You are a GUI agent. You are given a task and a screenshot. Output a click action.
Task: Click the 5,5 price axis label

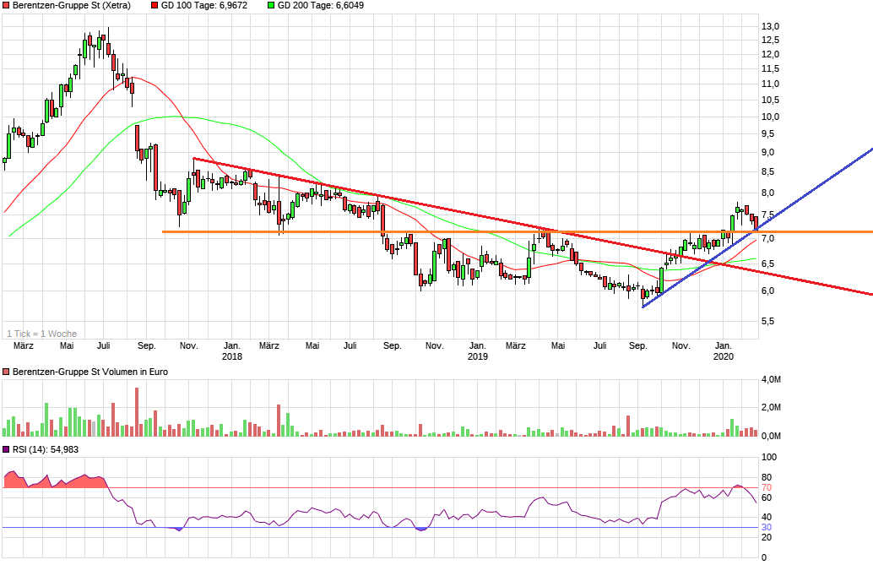(768, 322)
